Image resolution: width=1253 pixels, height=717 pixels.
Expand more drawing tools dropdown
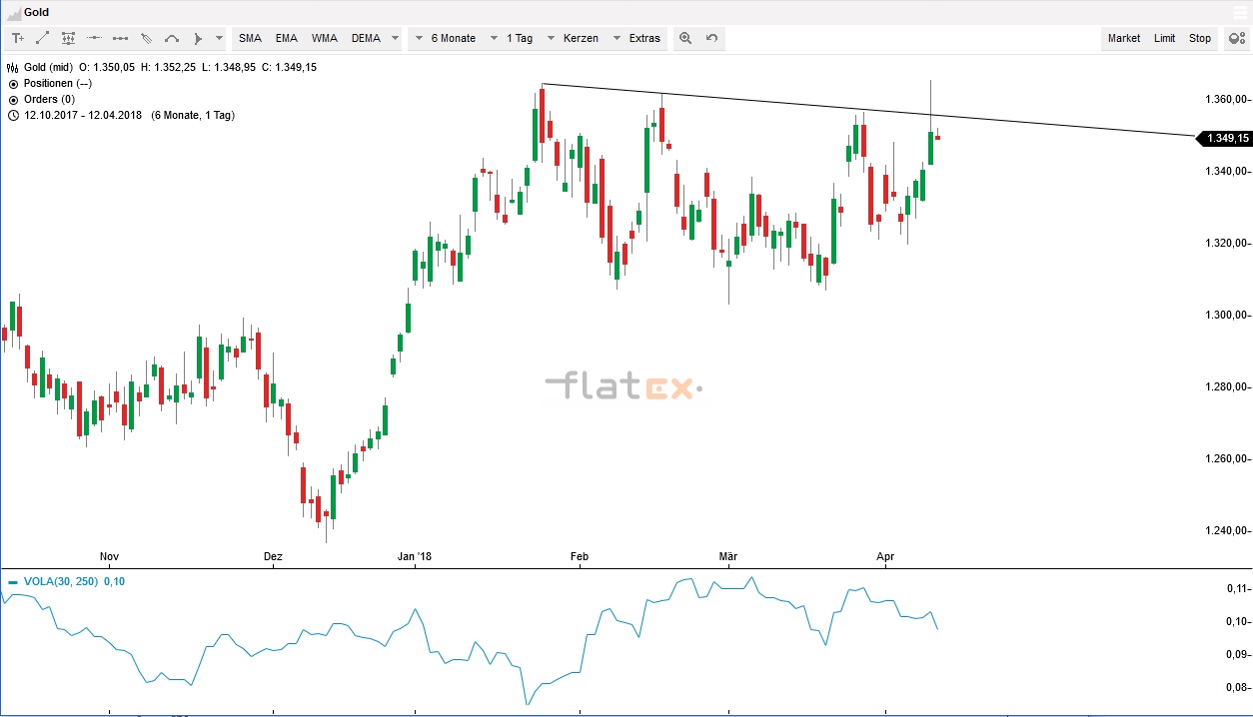(x=220, y=38)
